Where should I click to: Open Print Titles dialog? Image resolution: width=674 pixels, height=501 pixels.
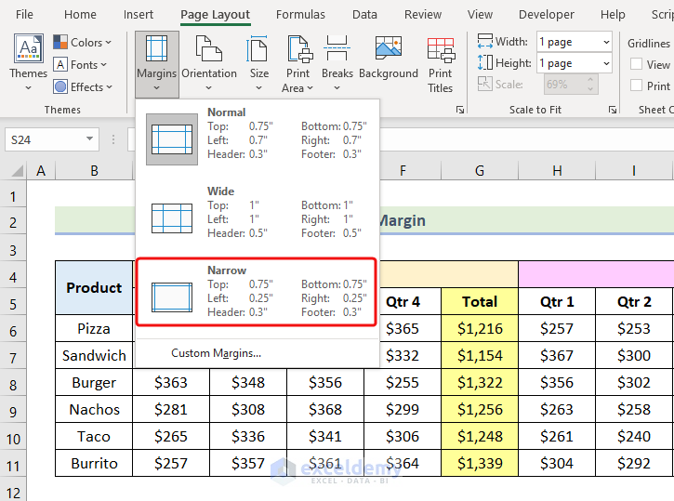(x=440, y=65)
